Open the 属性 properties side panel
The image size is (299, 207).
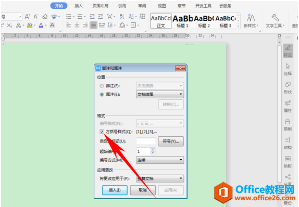click(x=288, y=107)
